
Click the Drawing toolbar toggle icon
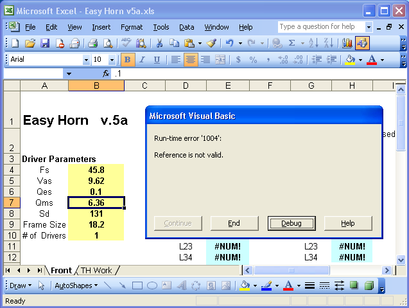click(362, 43)
